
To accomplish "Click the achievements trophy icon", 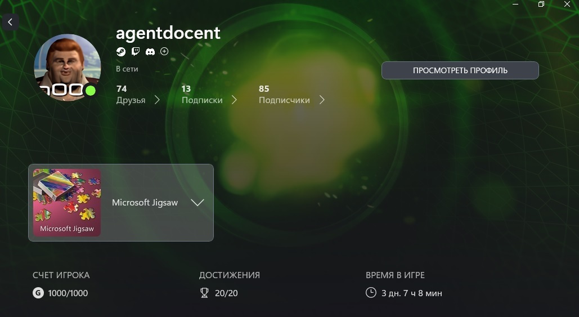I will [x=204, y=293].
